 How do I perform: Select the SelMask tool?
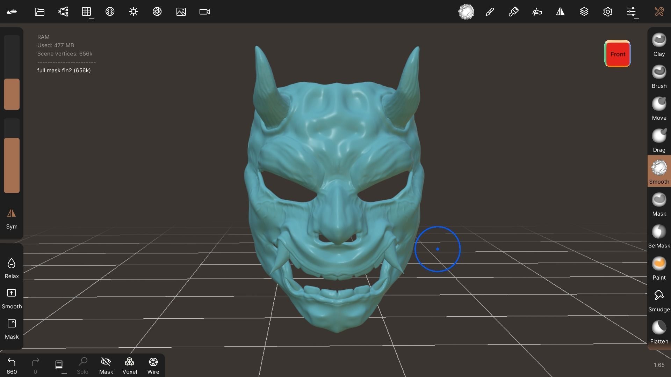[659, 236]
